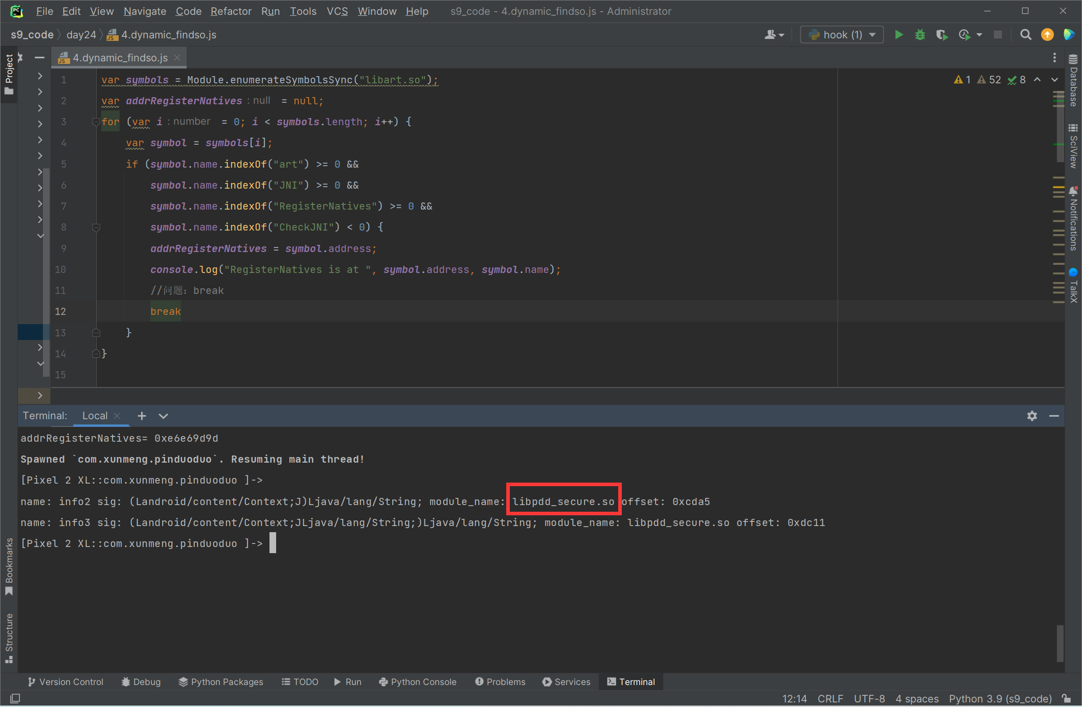Click Python 3.9 (s9_code) interpreter widget

pos(1000,699)
